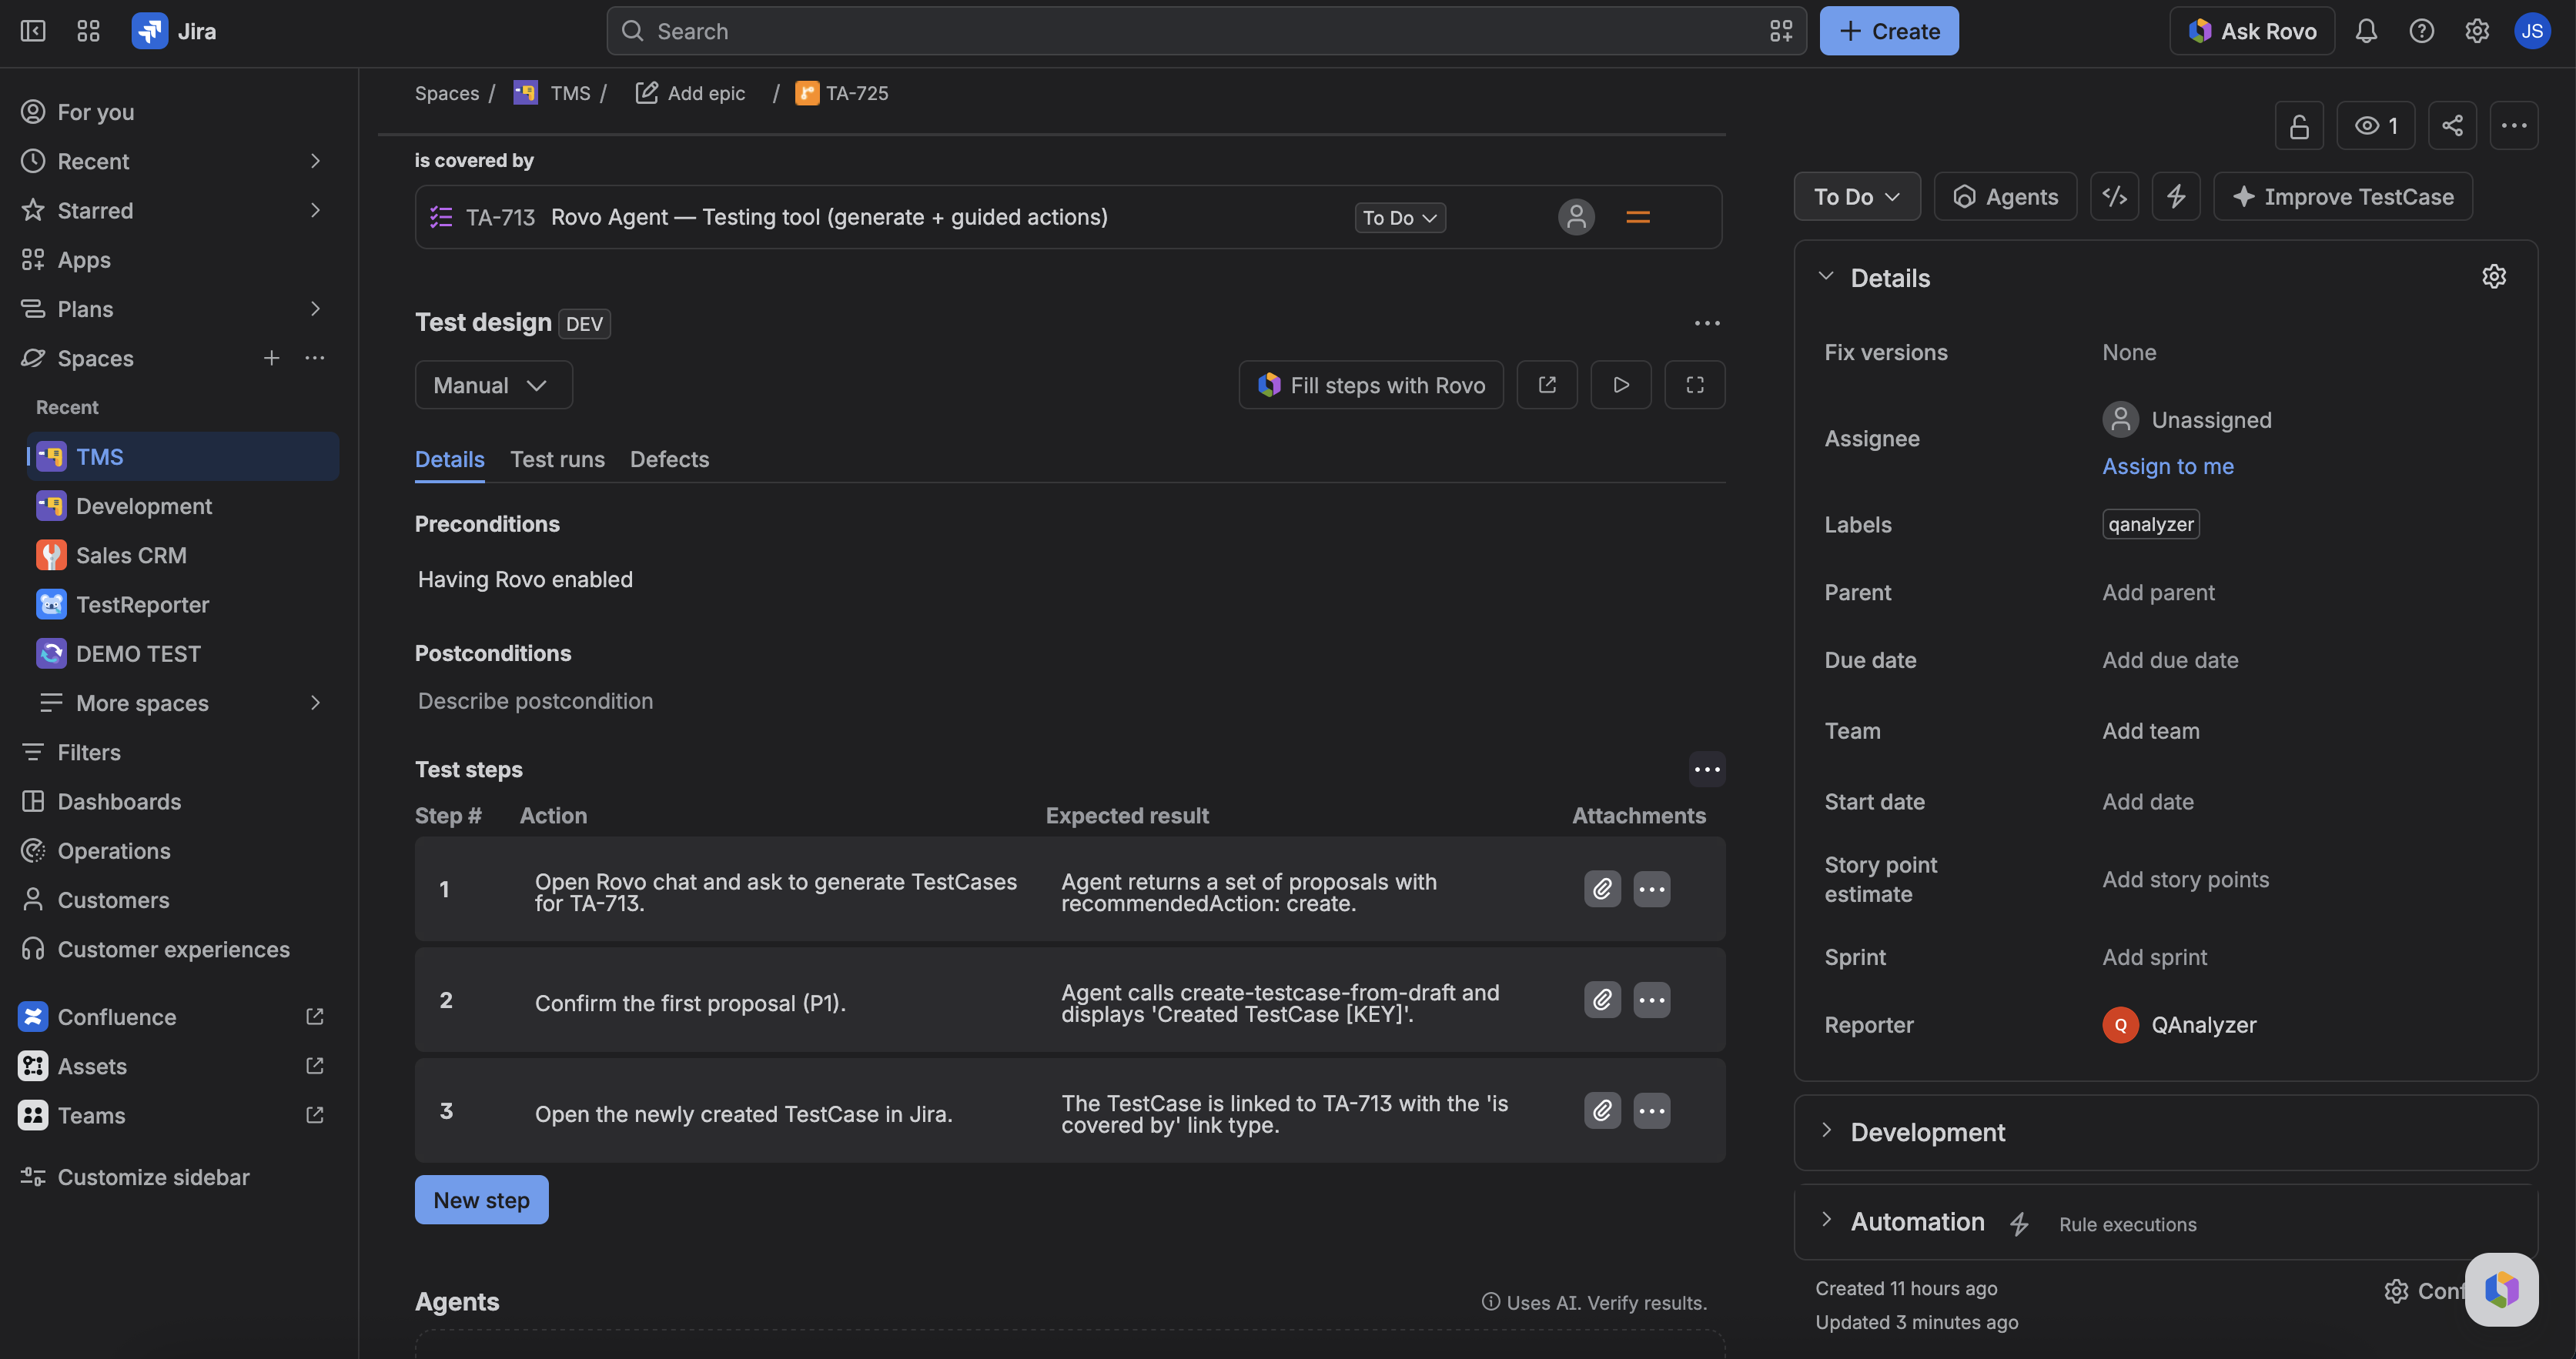The image size is (2576, 1359).
Task: Click the Jira logo in the header
Action: (x=174, y=31)
